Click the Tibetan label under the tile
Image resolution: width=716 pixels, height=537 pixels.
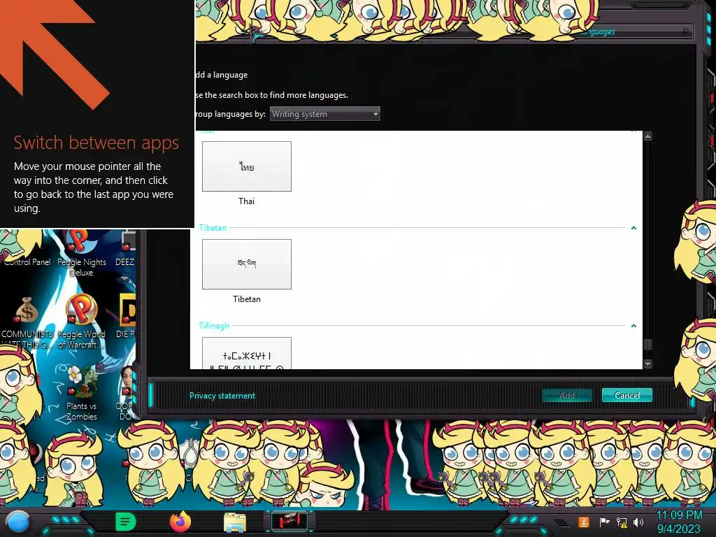(247, 299)
